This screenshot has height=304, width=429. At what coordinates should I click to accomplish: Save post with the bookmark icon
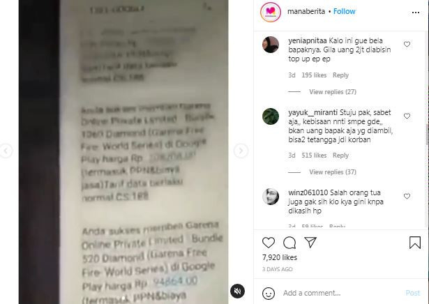(x=415, y=243)
